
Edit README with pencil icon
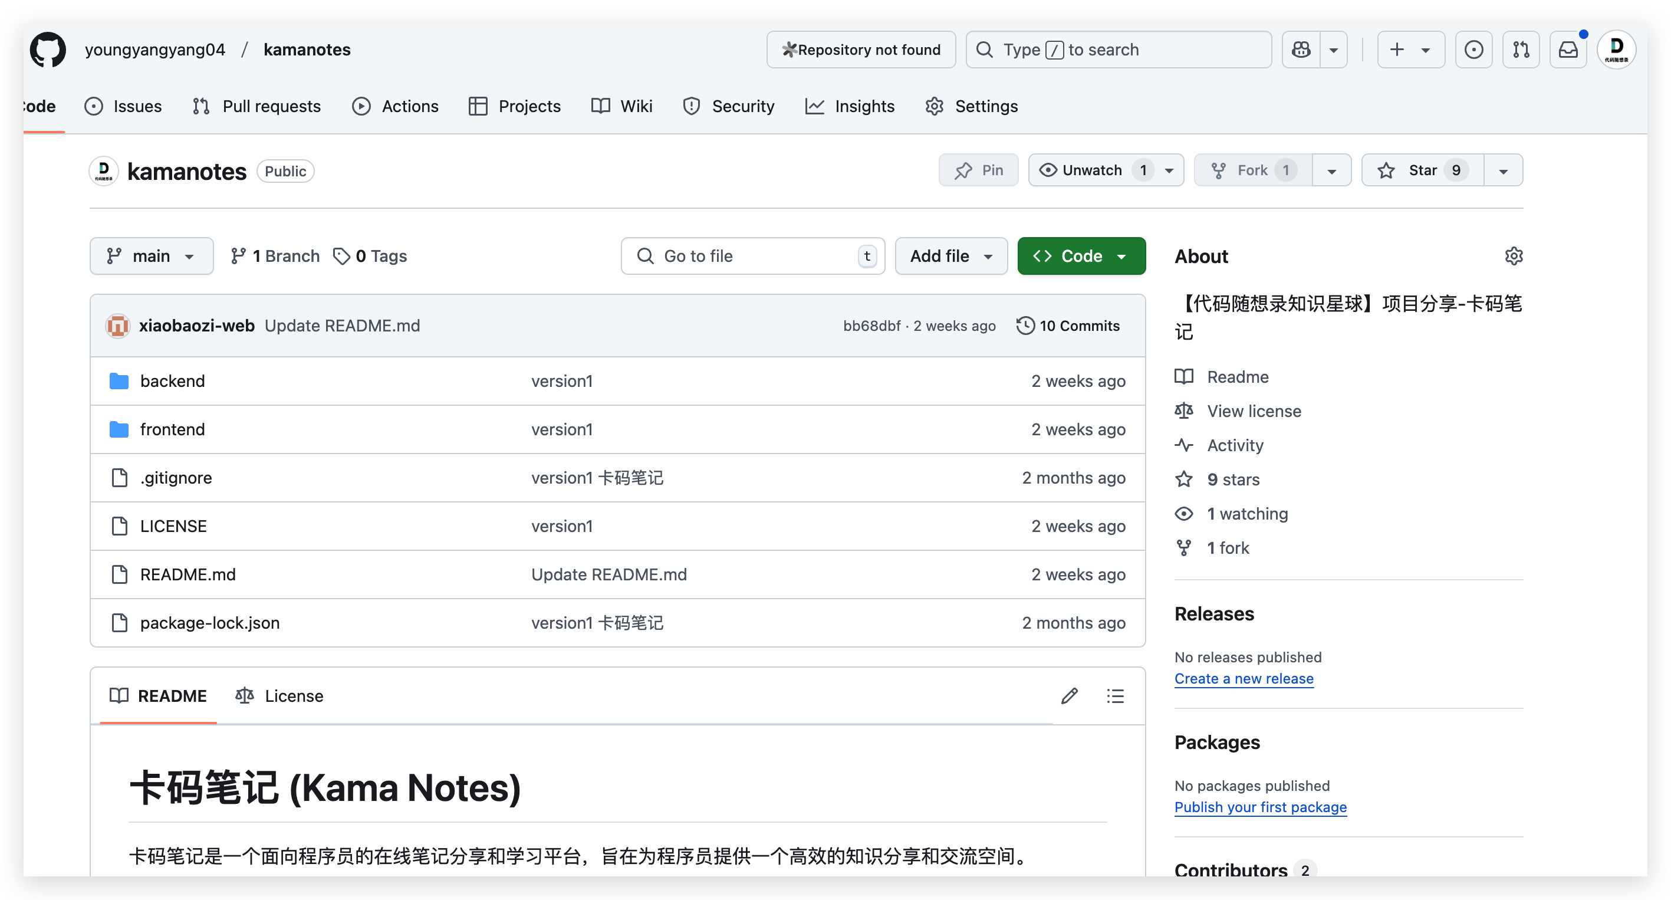pos(1070,695)
